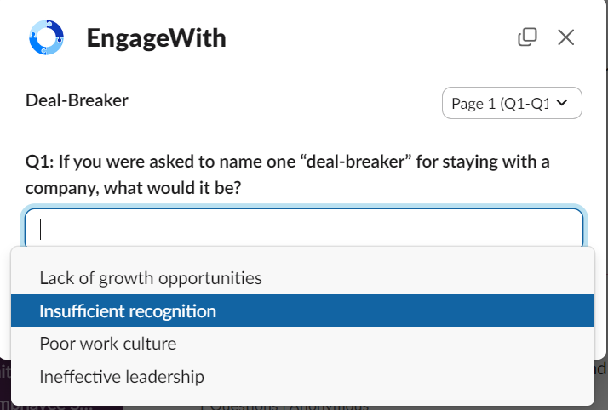Click the highlighted blue option row
Image resolution: width=608 pixels, height=410 pixels.
click(x=302, y=311)
